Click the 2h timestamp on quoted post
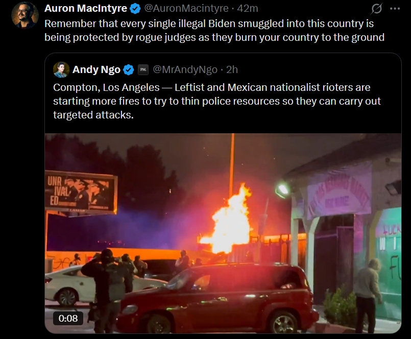Screen dimensions: 411x339 coord(232,70)
